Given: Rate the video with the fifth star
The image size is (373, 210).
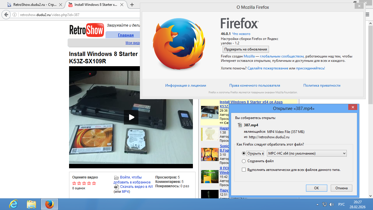Looking at the screenshot, I should point(94,183).
